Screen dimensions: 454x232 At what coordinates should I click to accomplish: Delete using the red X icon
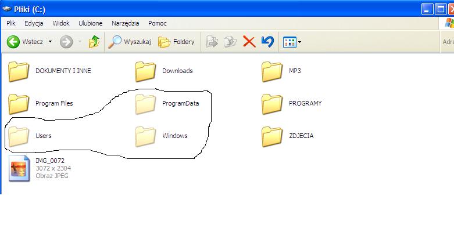(x=249, y=42)
